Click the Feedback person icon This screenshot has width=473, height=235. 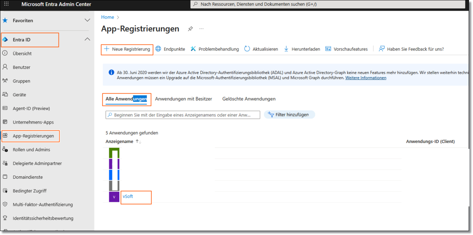coord(382,49)
